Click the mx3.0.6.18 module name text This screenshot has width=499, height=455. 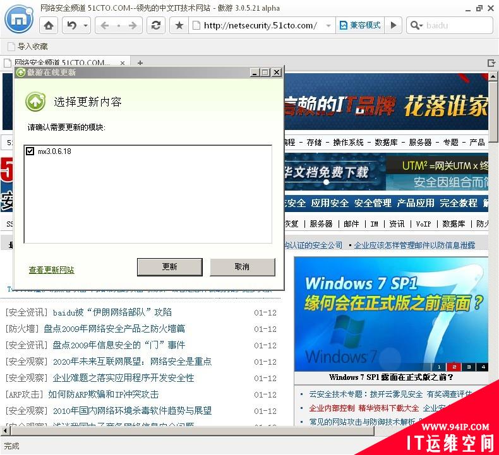(x=54, y=151)
